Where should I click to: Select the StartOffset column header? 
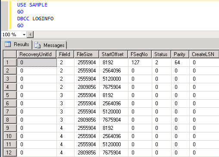[113, 54]
